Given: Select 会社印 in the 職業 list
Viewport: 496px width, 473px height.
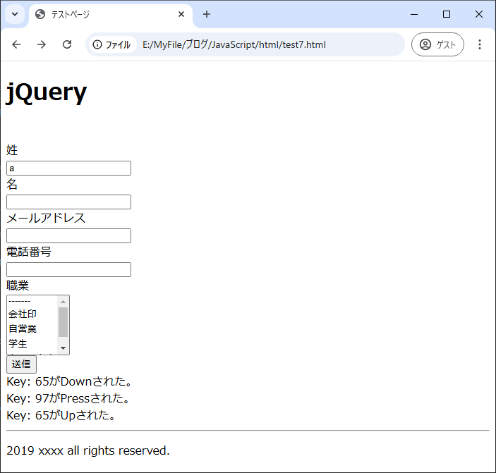Looking at the screenshot, I should pyautogui.click(x=32, y=314).
